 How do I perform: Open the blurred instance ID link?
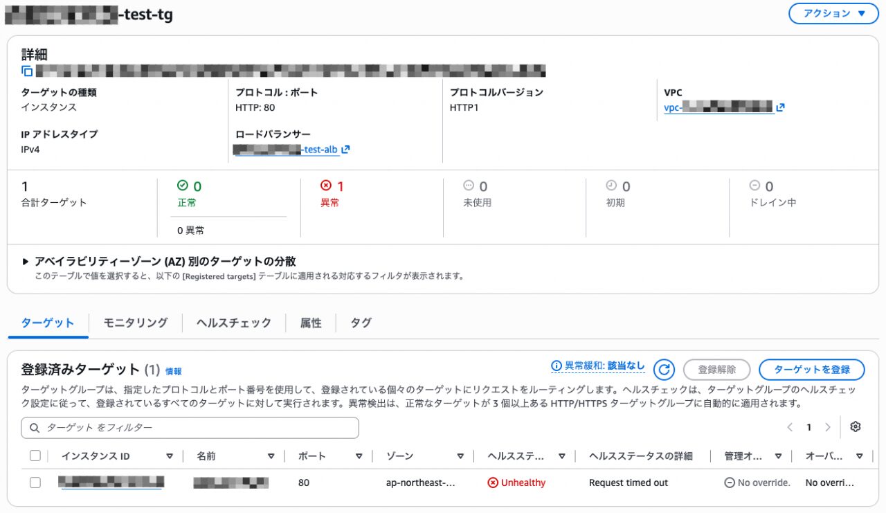(111, 483)
